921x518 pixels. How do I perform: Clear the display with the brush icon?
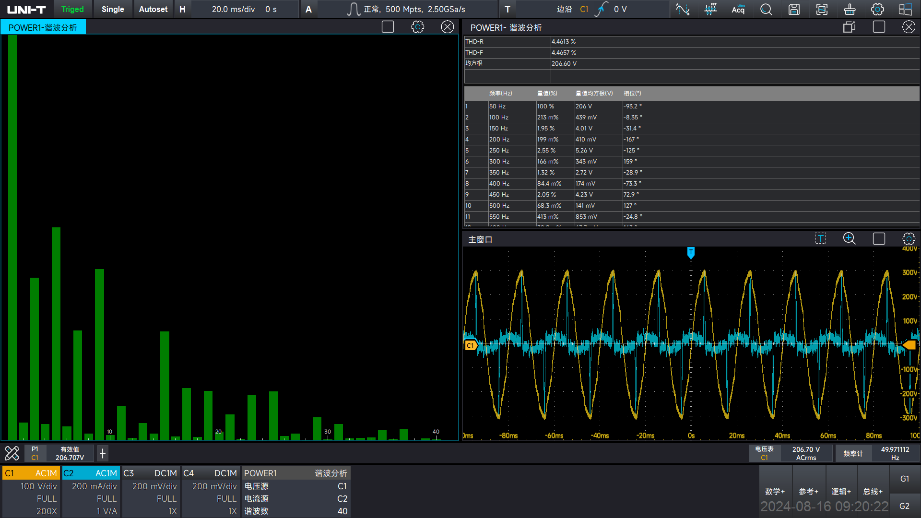(850, 9)
